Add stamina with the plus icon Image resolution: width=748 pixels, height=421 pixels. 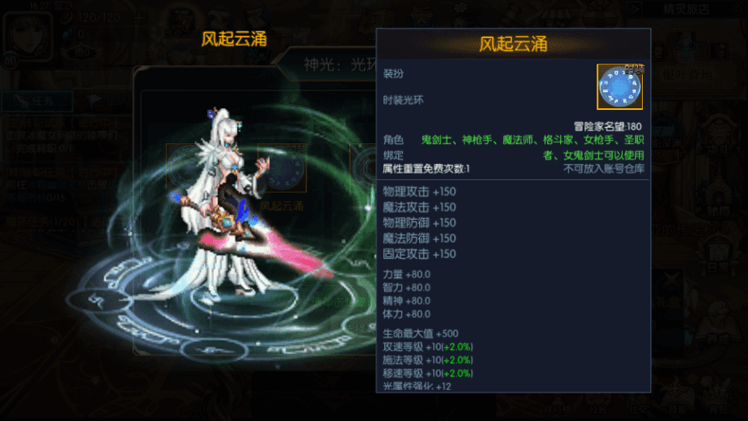click(x=139, y=18)
